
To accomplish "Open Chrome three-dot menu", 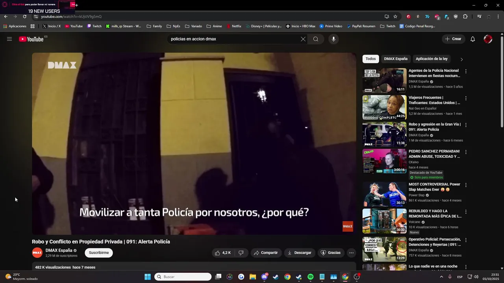I will [x=498, y=17].
